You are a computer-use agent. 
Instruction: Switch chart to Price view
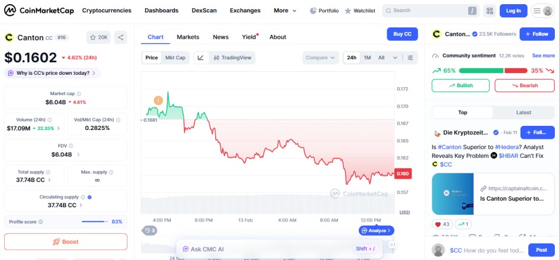point(152,58)
